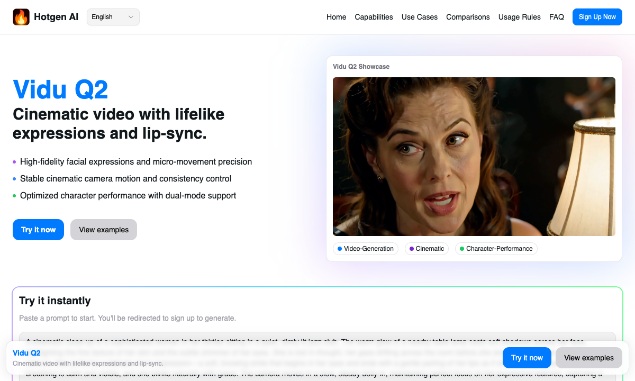The height and width of the screenshot is (381, 635).
Task: Go to the Home nav link
Action: coord(336,17)
